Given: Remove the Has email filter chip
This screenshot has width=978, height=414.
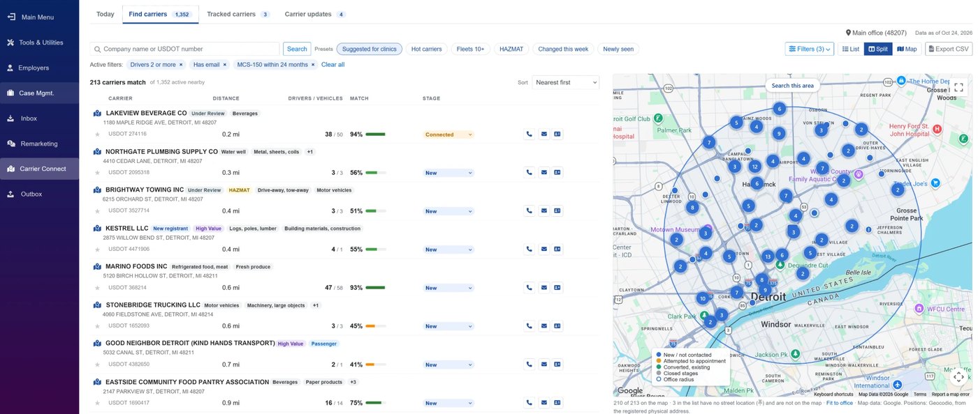Looking at the screenshot, I should (224, 65).
